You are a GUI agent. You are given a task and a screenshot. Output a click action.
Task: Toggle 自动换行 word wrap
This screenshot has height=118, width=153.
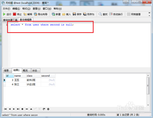click(116, 14)
